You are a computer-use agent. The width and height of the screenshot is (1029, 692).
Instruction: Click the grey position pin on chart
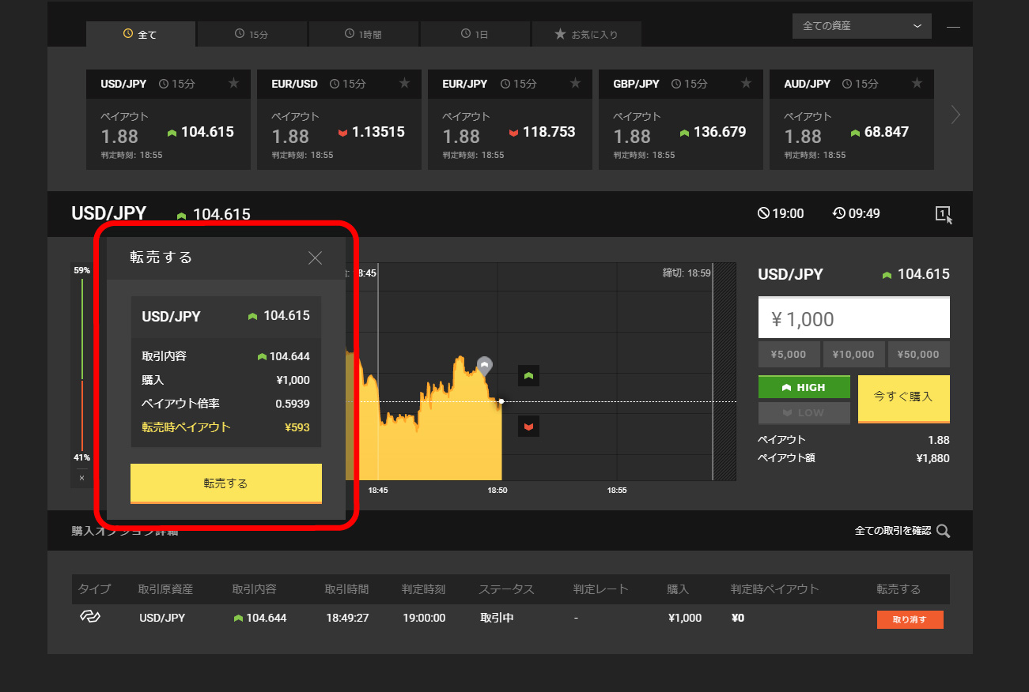[485, 366]
